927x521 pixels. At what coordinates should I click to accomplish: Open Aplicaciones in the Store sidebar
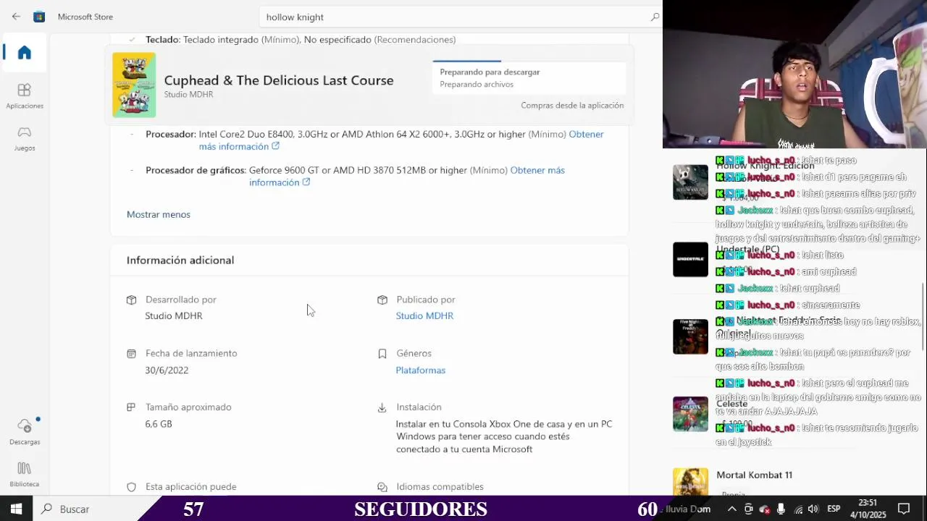click(25, 96)
